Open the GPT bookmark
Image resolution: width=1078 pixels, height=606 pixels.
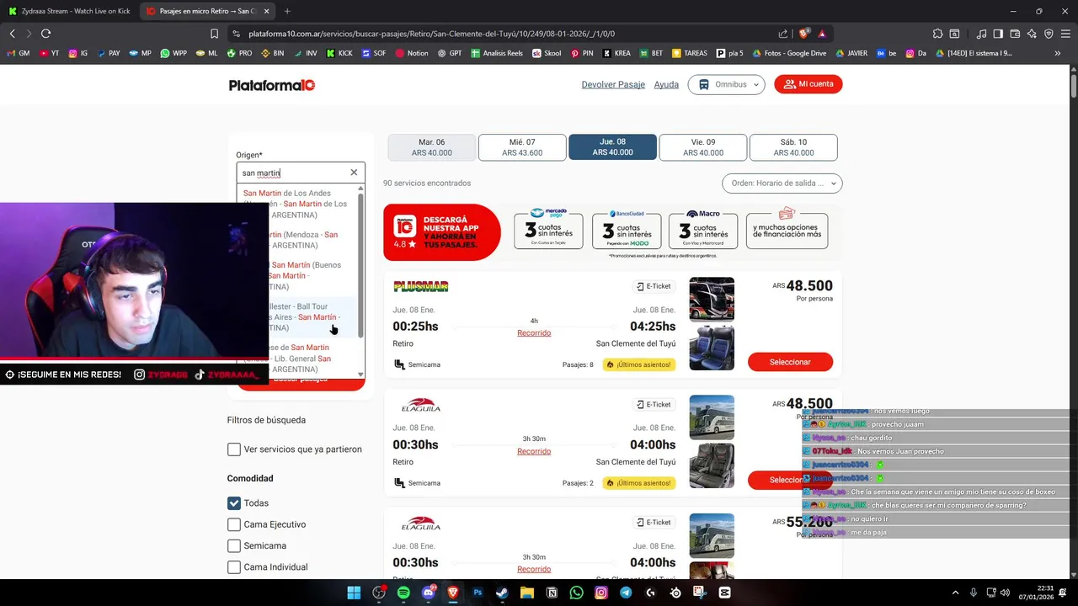click(450, 53)
